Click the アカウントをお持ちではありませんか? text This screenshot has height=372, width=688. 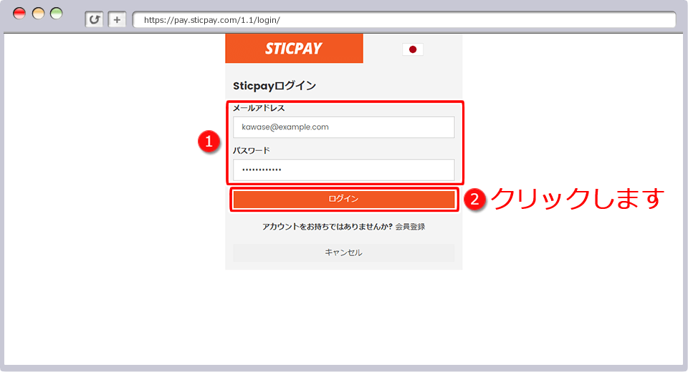point(327,227)
